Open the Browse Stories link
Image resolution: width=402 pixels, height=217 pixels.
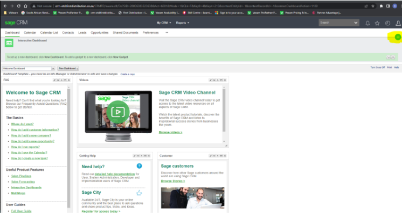click(x=173, y=181)
